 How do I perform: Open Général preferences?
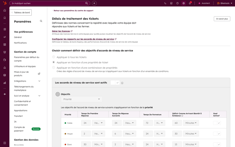pyautogui.click(x=18, y=37)
